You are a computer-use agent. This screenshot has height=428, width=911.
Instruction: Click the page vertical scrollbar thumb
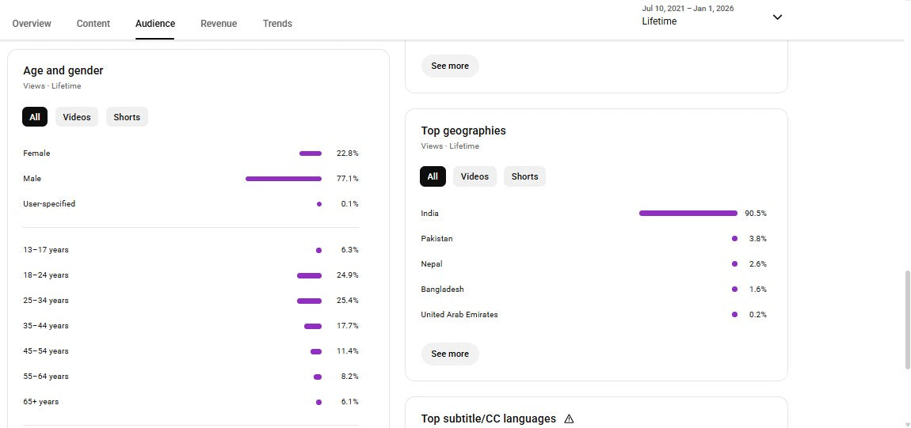(908, 319)
